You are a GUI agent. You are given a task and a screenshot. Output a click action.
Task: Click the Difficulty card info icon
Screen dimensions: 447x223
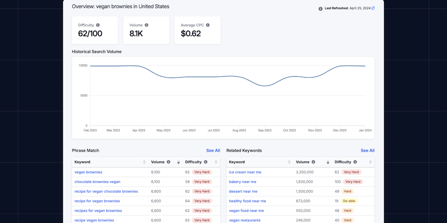tap(98, 25)
